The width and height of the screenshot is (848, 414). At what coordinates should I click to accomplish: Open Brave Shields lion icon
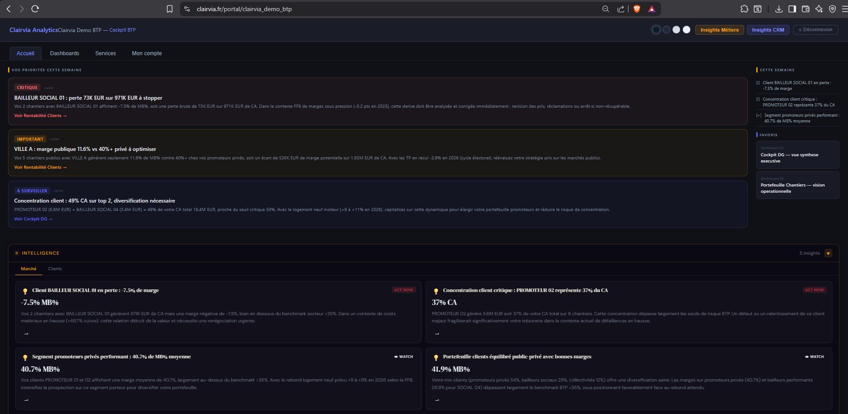[x=637, y=9]
